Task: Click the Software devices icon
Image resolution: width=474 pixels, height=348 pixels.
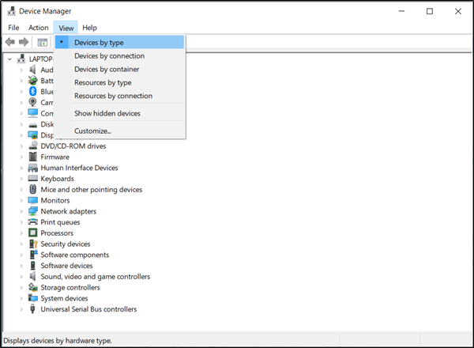Action: (32, 266)
